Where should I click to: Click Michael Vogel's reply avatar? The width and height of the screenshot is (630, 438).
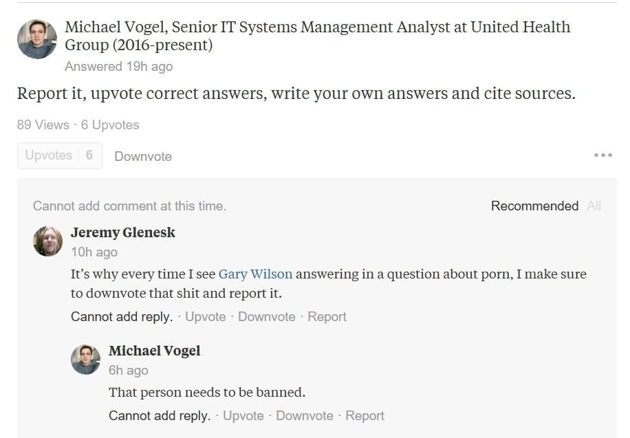86,360
